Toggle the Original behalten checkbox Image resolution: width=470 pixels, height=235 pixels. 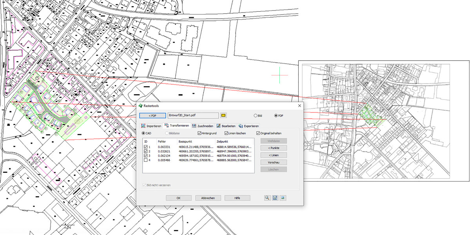[x=258, y=133]
